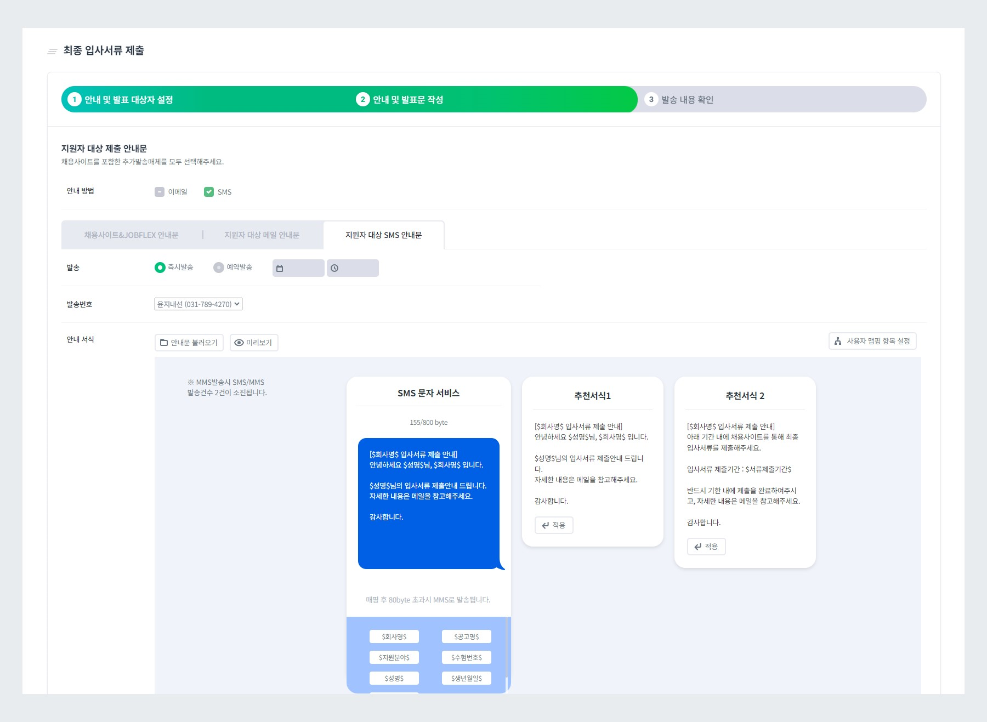Click inside the blue SMS message text area
Image resolution: width=987 pixels, height=722 pixels.
[429, 503]
